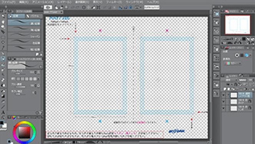255x144 pixels.
Task: Select the fourth brush in sub tool list
Action: (x=24, y=42)
